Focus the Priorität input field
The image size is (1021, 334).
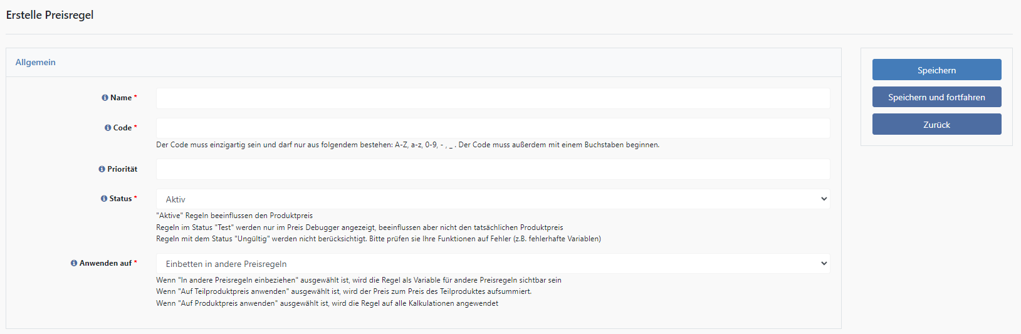[493, 169]
